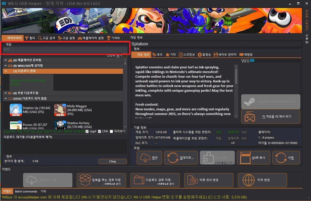The height and width of the screenshot is (201, 311).
Task: Switch to the 세이브 관리자 tab
Action: (x=225, y=54)
